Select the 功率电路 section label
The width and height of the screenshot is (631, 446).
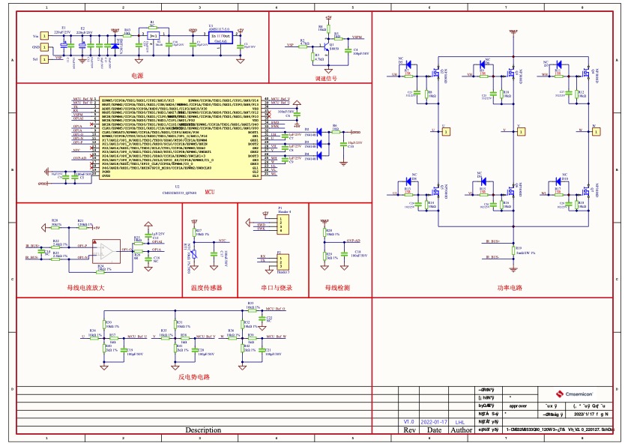509,287
